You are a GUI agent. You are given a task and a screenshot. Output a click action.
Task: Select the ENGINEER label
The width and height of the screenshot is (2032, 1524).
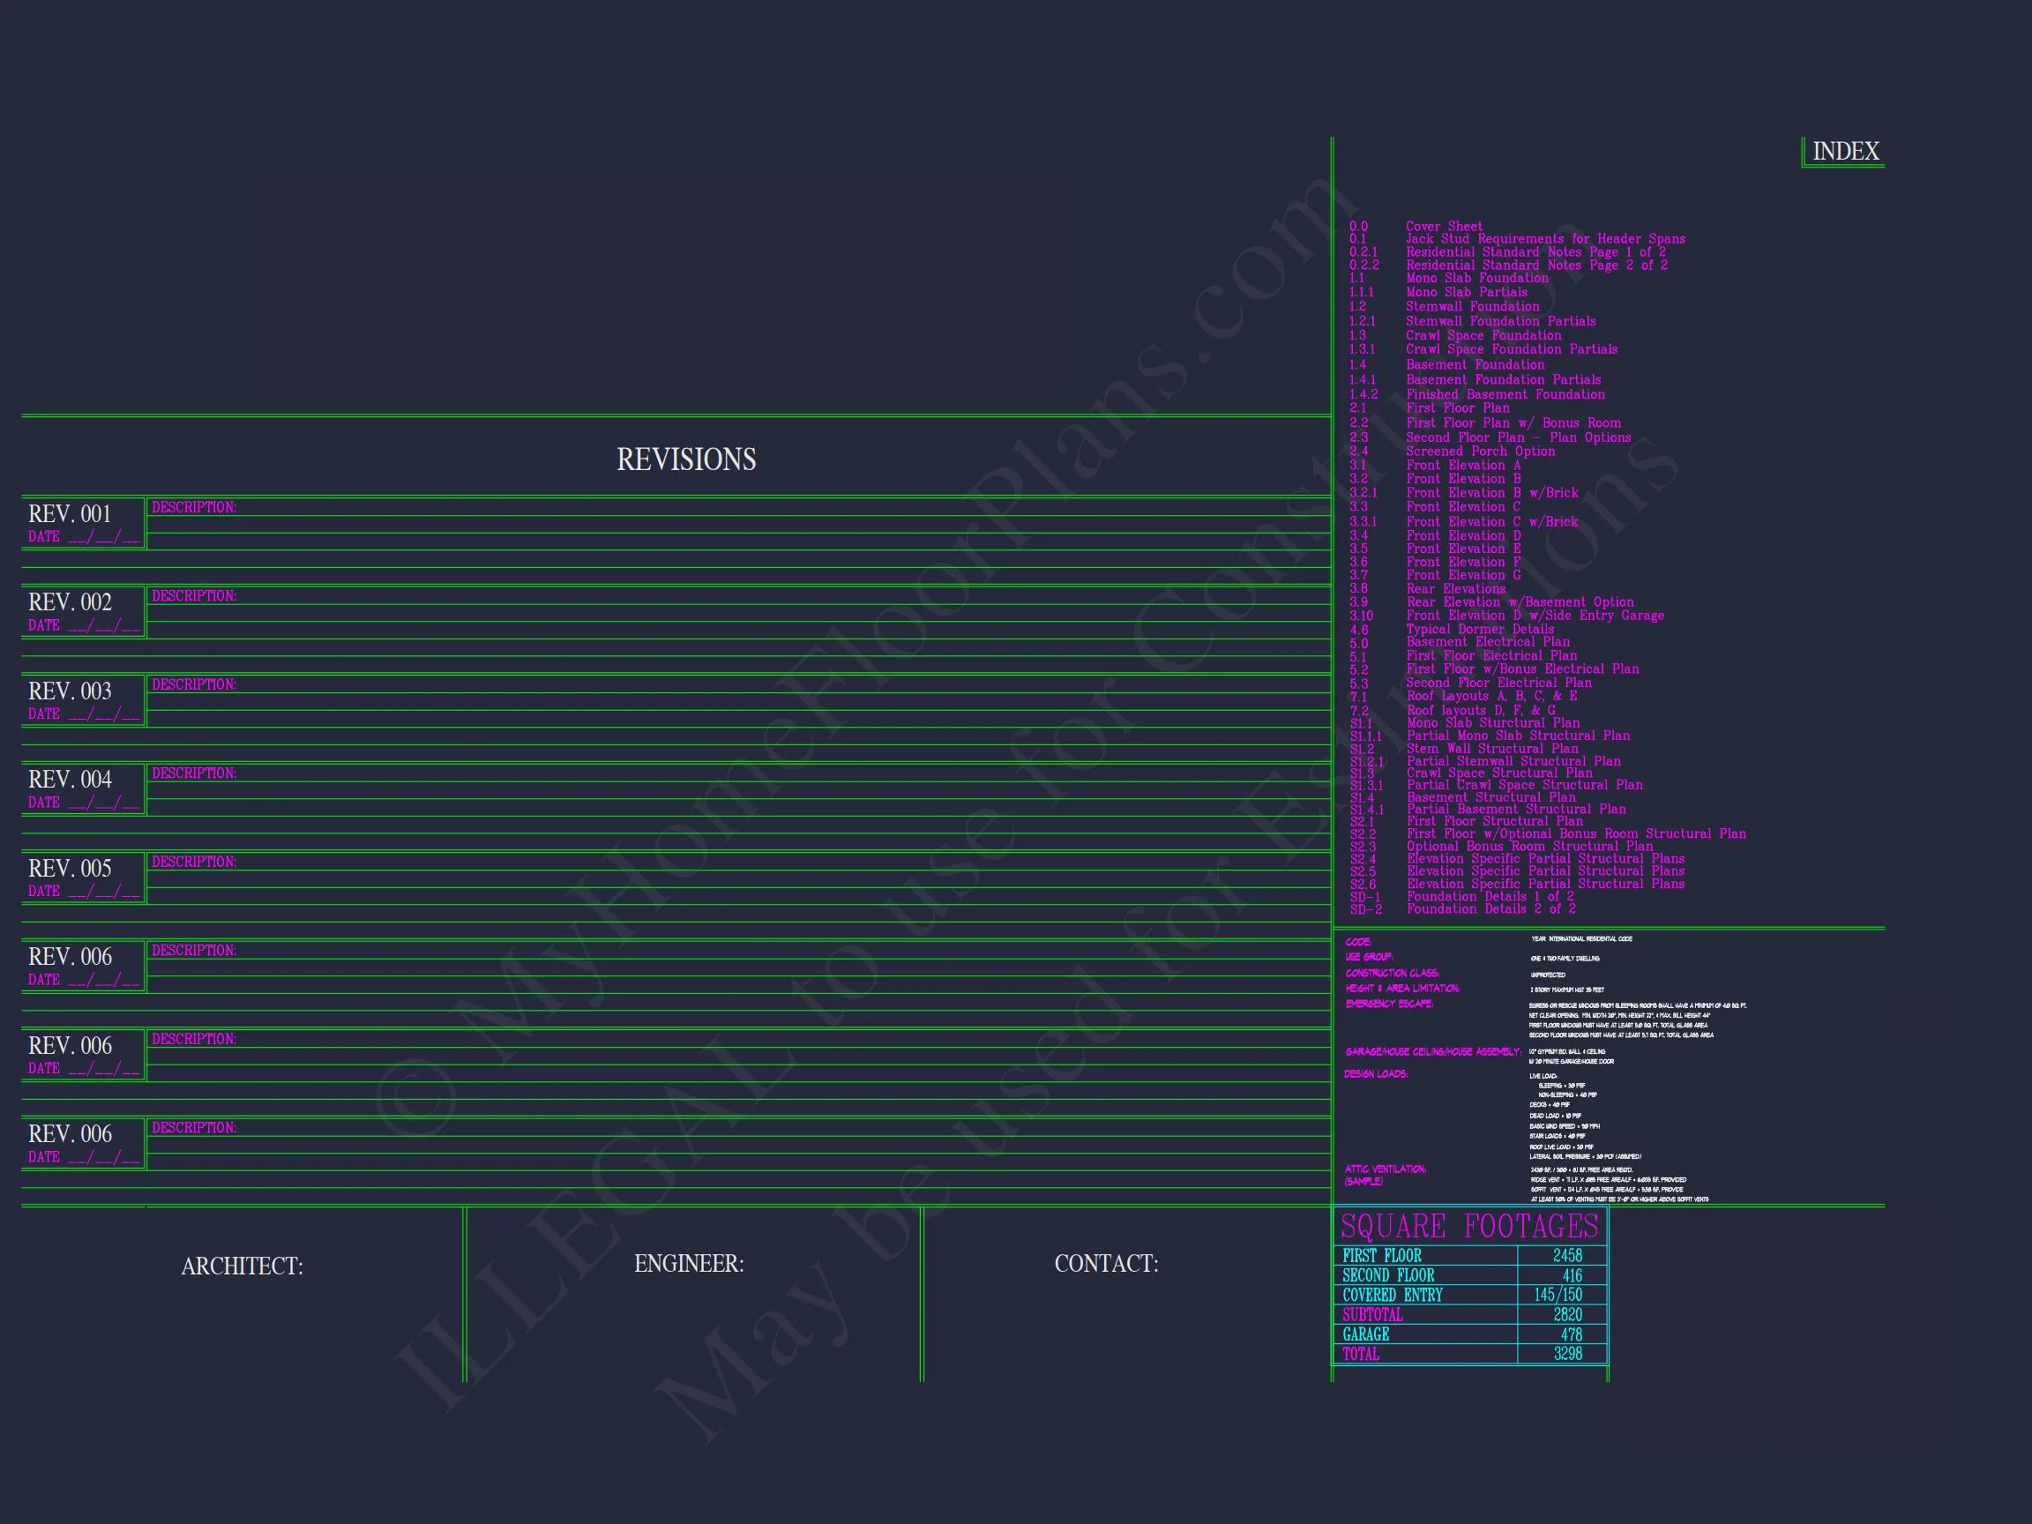tap(689, 1264)
